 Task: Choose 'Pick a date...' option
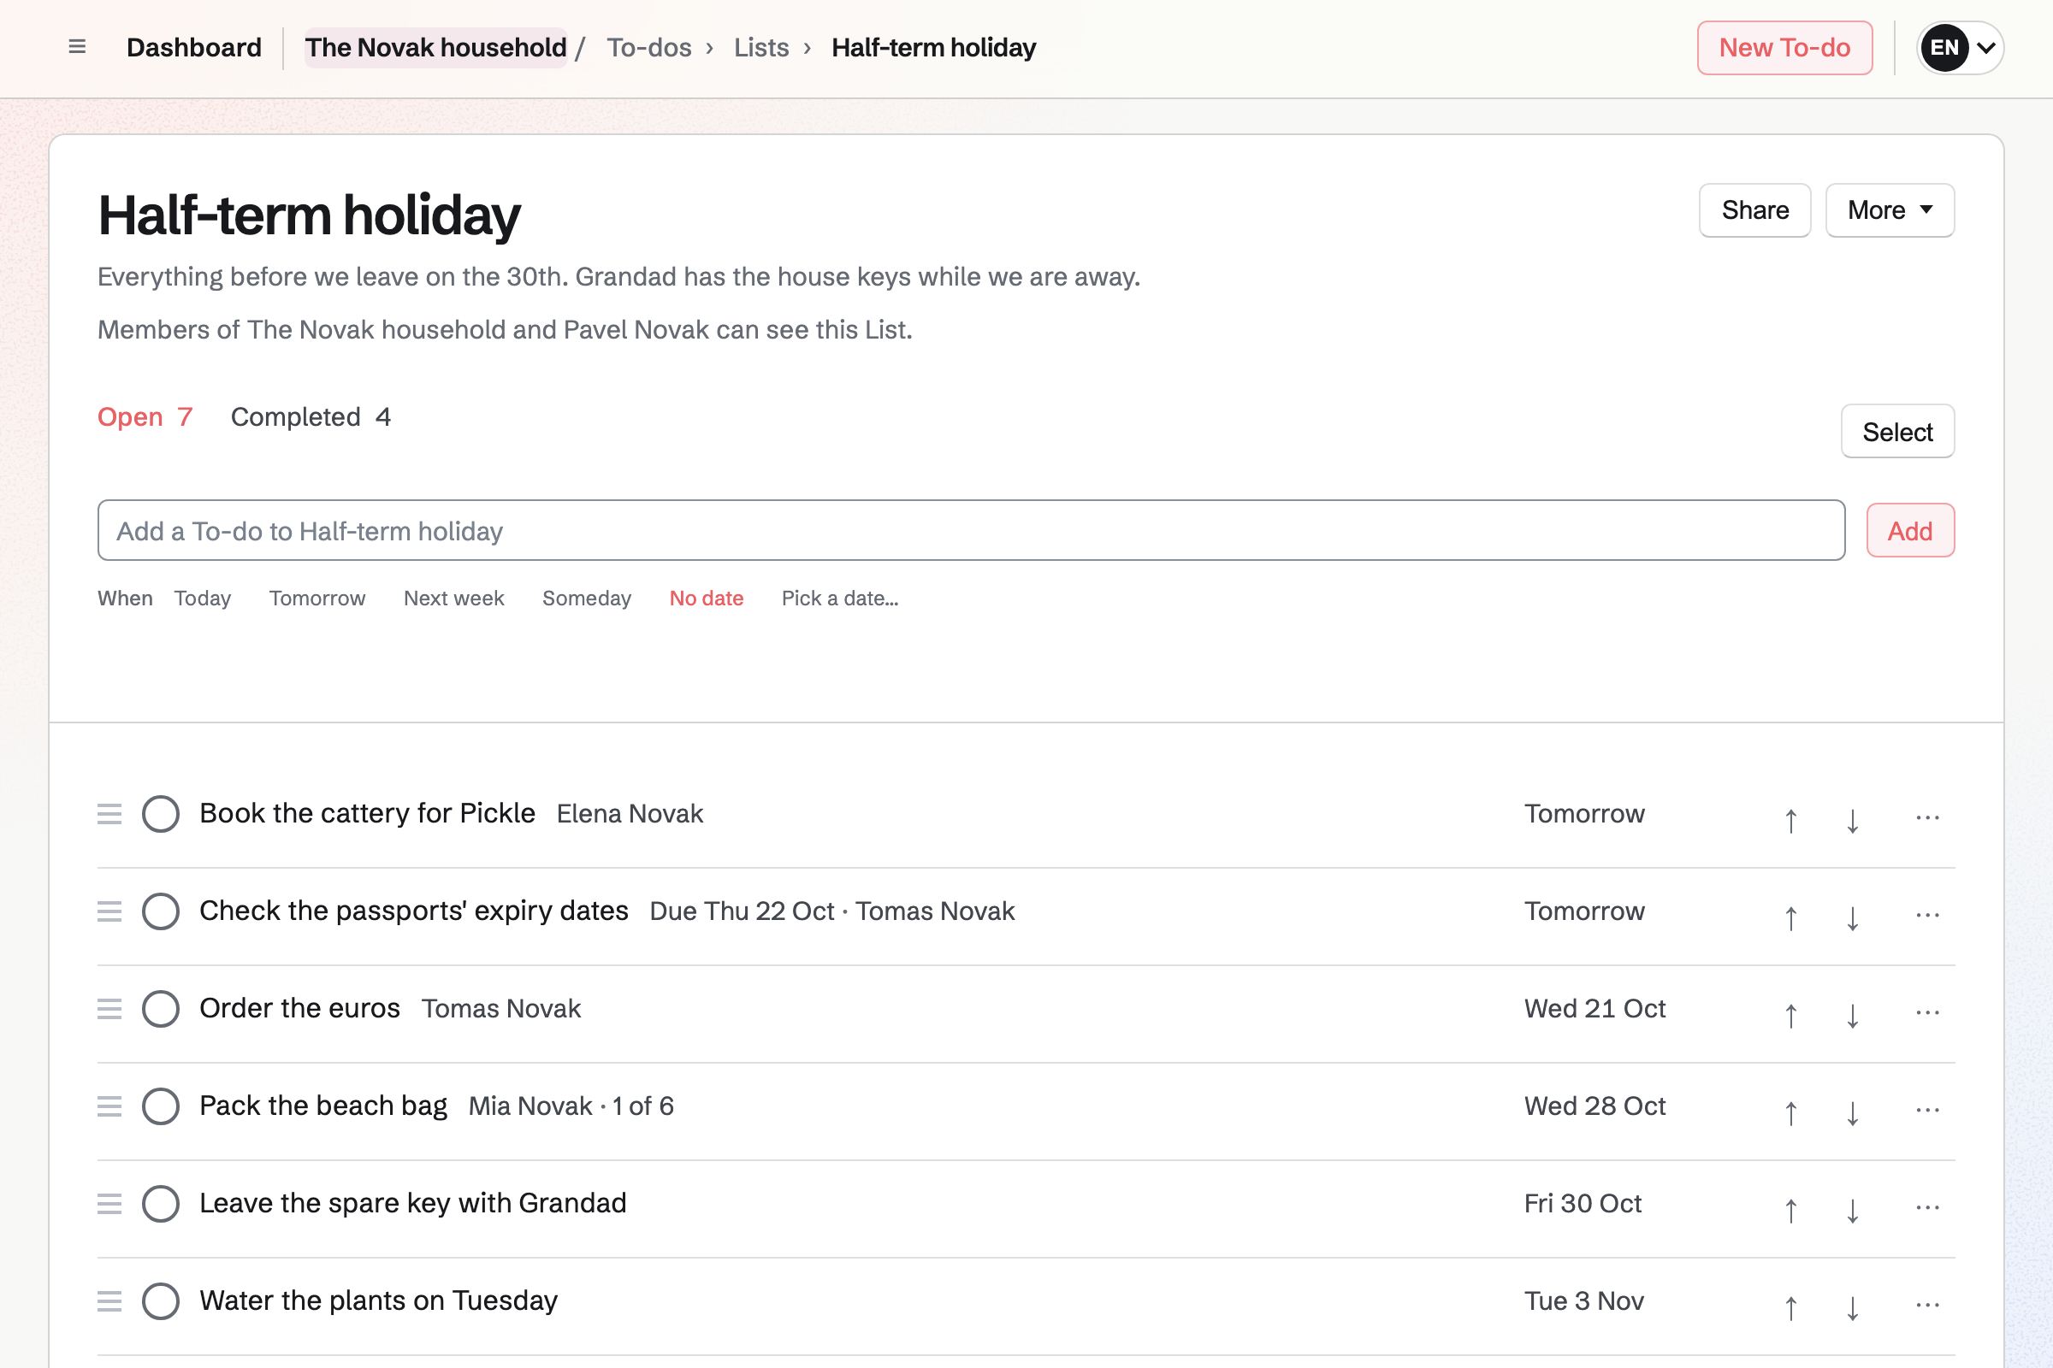(840, 598)
